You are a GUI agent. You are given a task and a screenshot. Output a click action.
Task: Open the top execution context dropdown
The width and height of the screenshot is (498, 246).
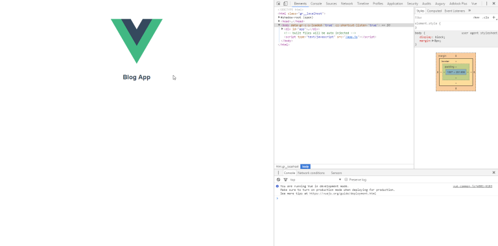[315, 179]
